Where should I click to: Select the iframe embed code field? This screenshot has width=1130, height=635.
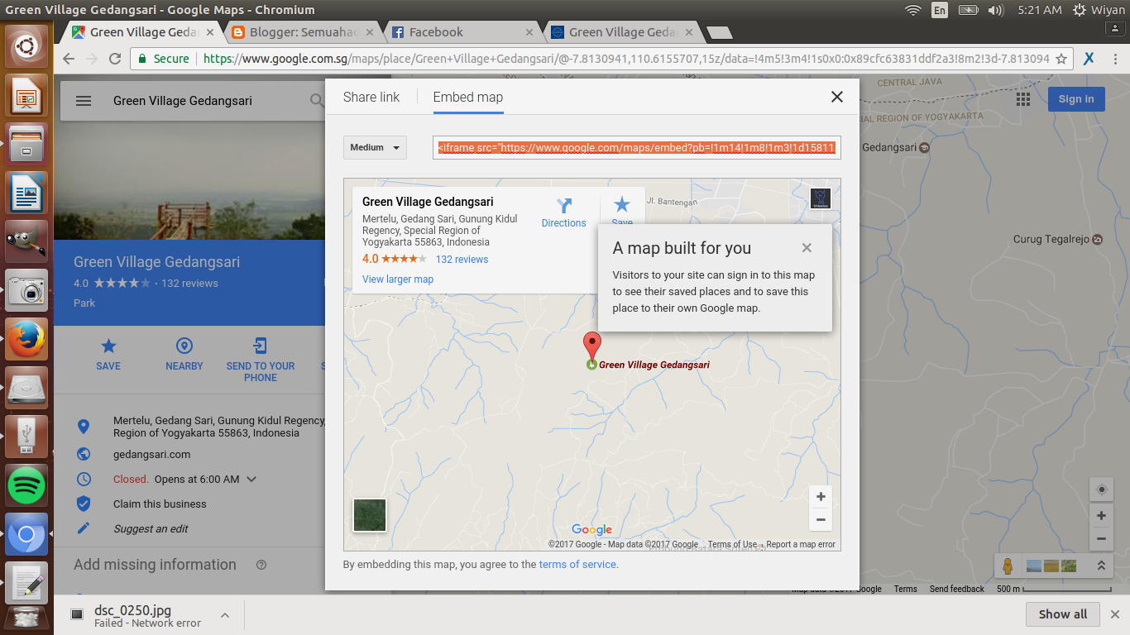pos(637,147)
